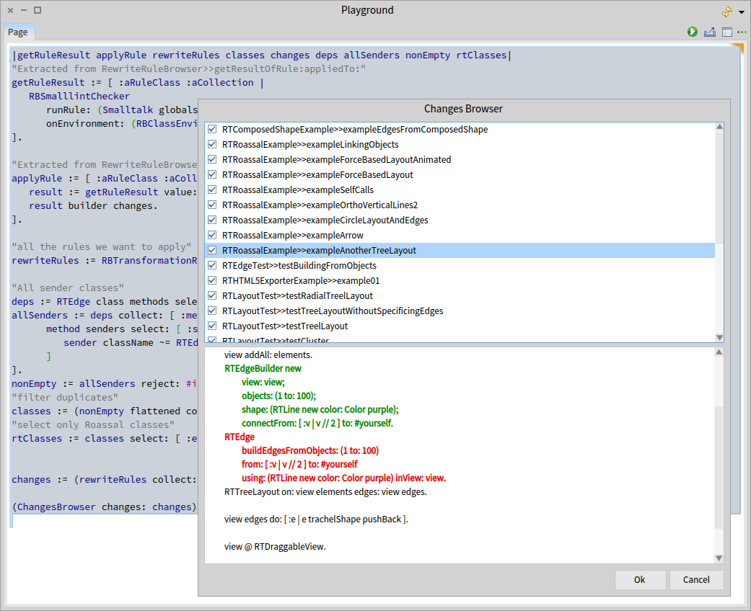Screen dimensions: 751x611
Task: Toggle the RTLayoutTest>>testTreelLayout checkbox
Action: 212,326
